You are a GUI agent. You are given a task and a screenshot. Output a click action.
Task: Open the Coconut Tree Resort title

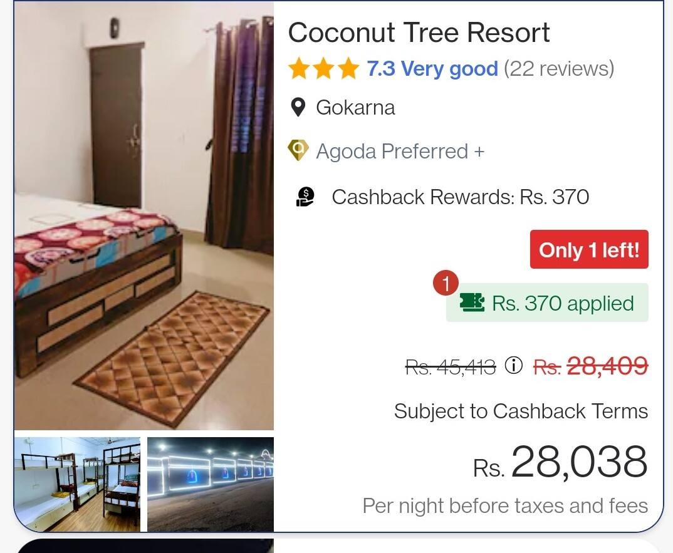coord(419,33)
